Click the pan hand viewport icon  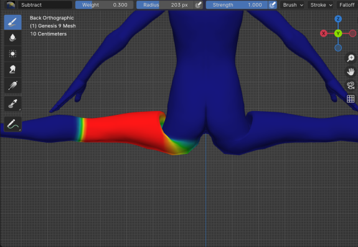351,72
